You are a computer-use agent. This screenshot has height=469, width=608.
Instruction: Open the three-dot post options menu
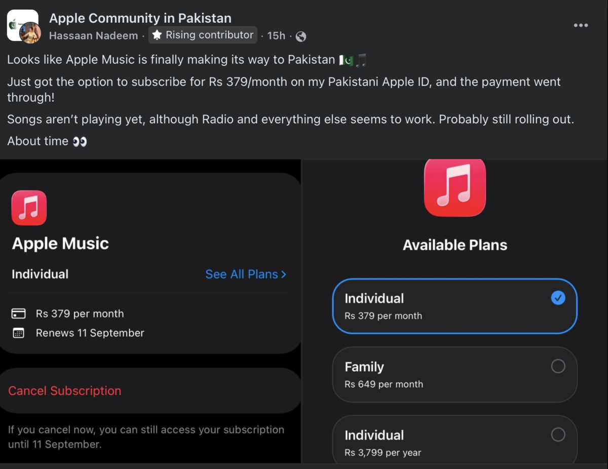pyautogui.click(x=581, y=25)
